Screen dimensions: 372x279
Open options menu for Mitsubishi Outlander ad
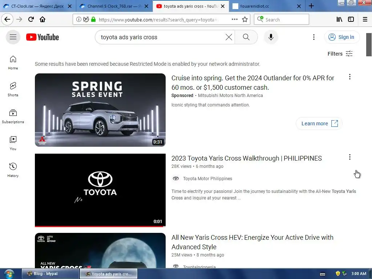click(x=349, y=77)
